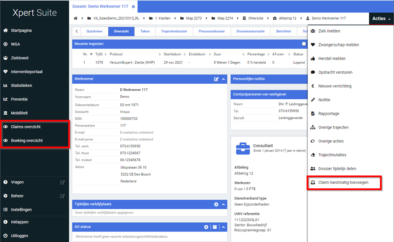Open the Acties dropdown menu

[381, 18]
